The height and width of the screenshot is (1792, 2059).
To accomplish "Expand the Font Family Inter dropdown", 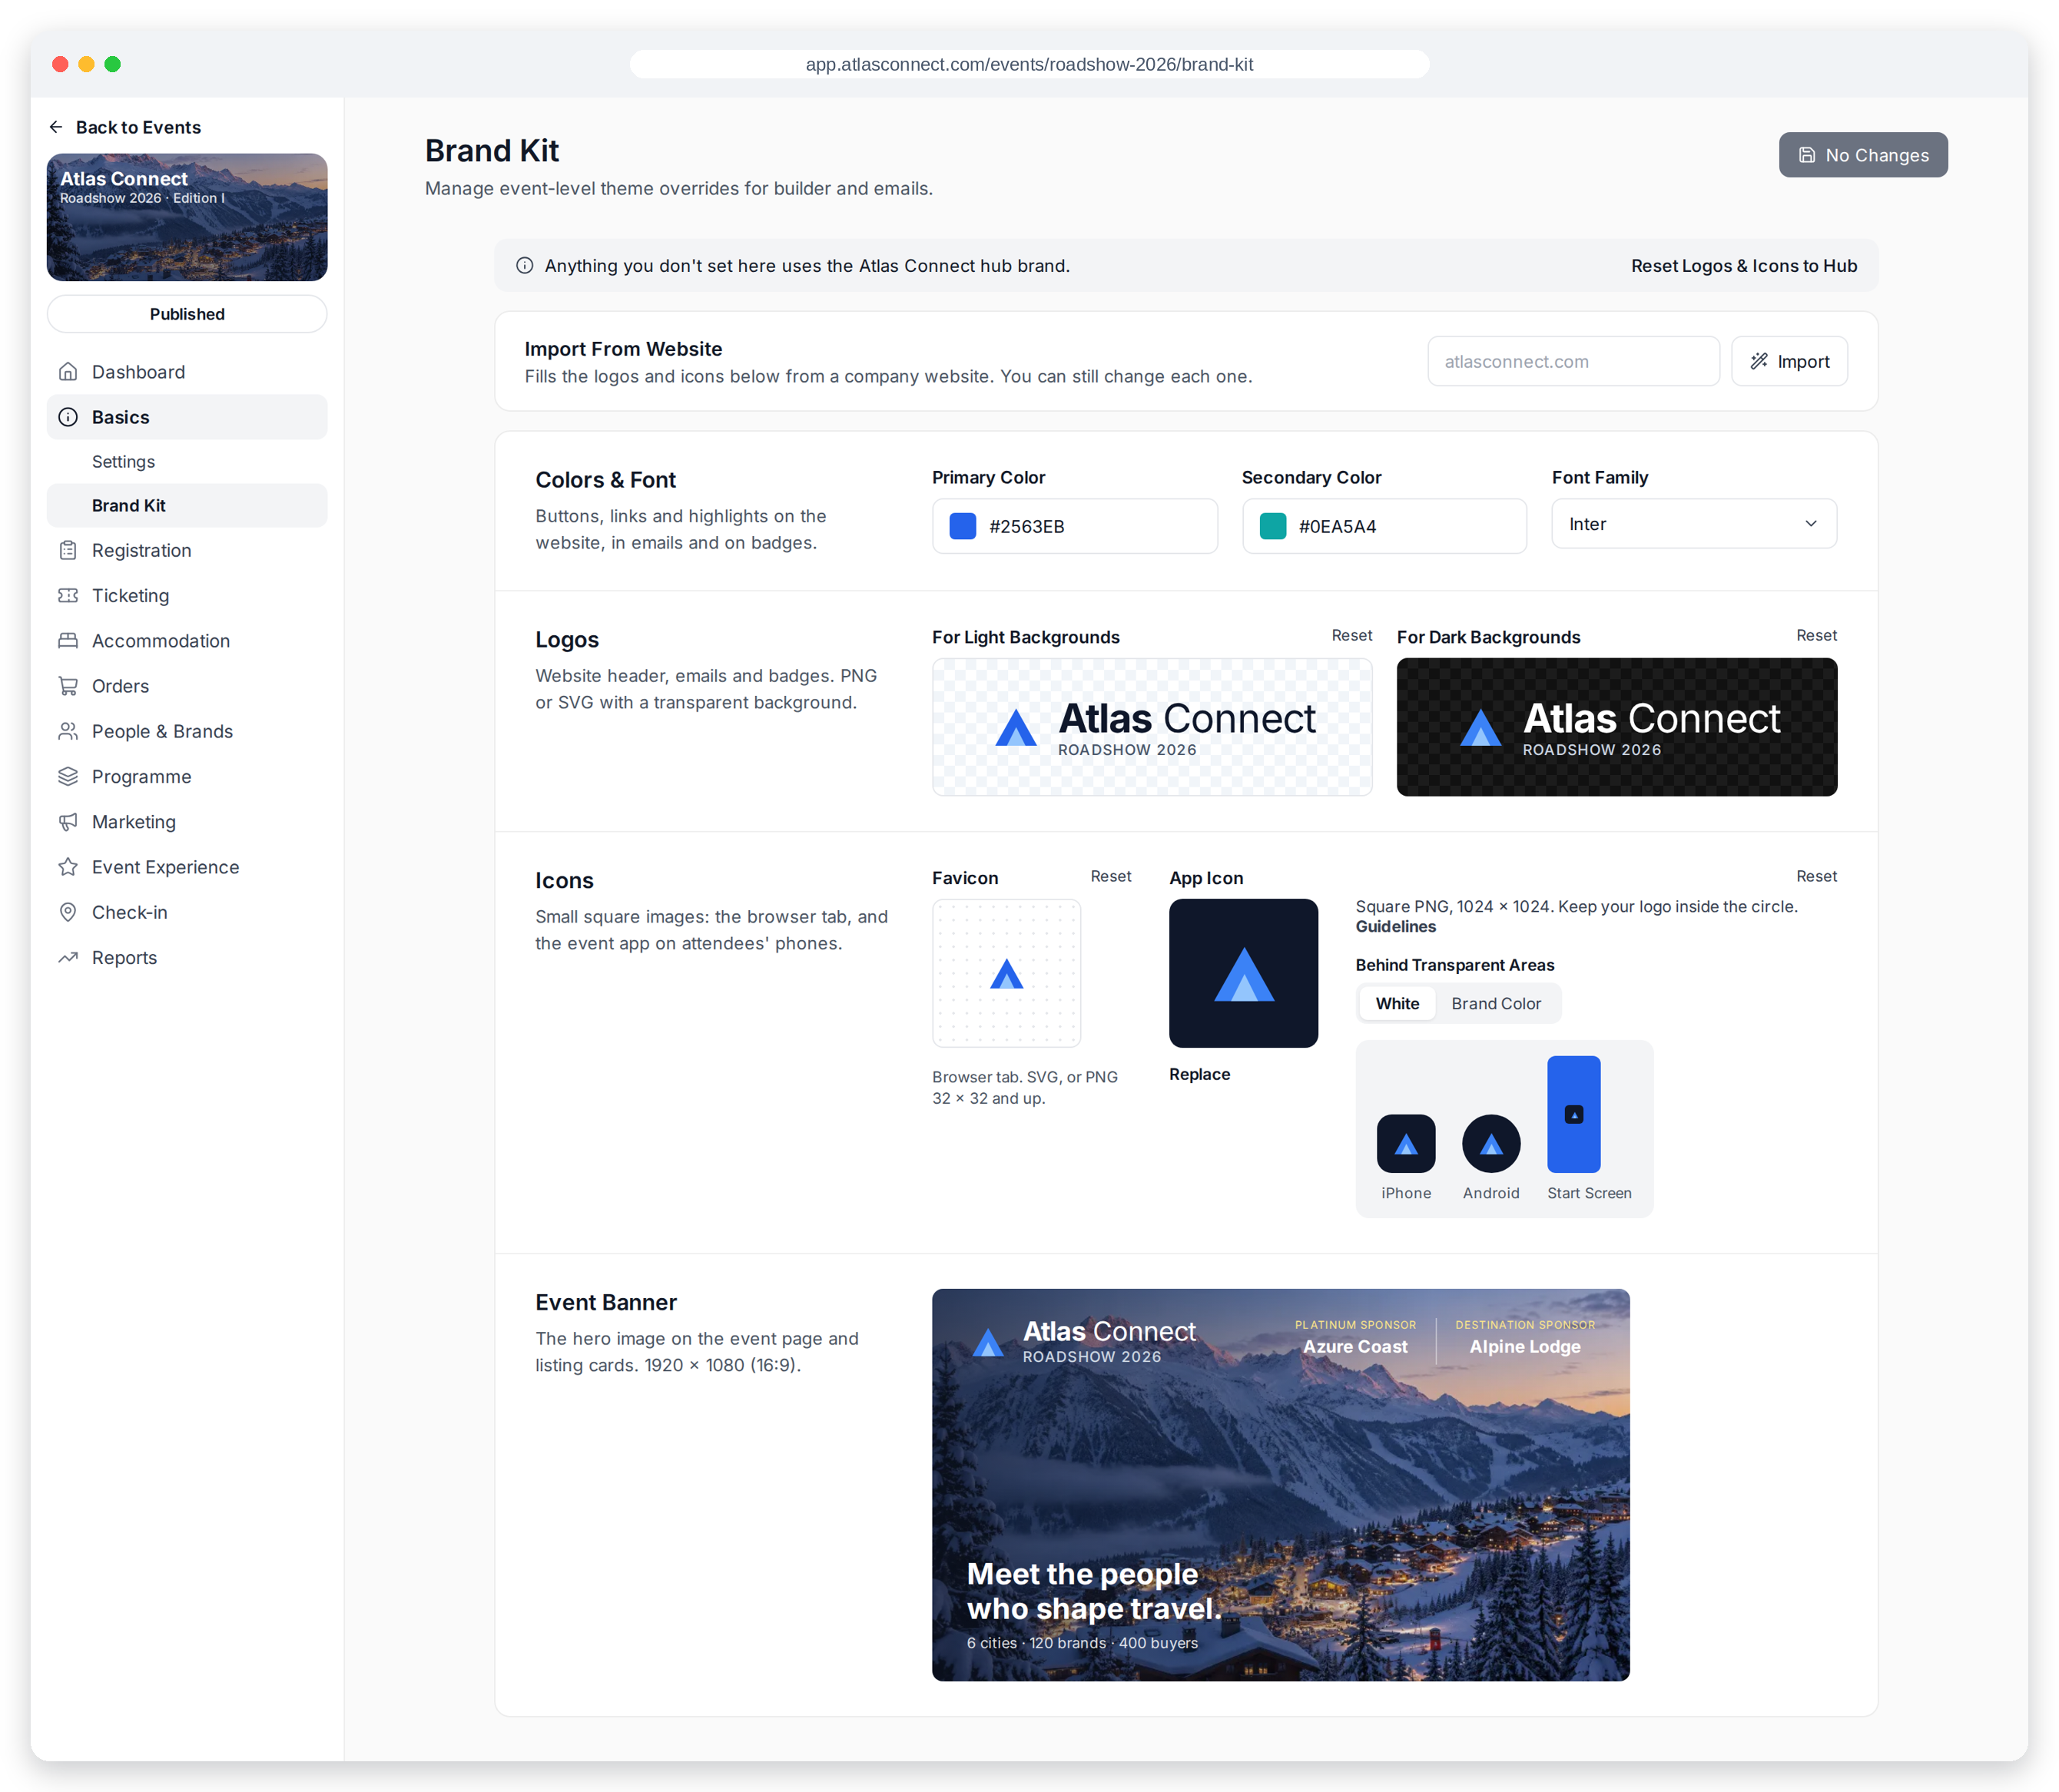I will pyautogui.click(x=1693, y=524).
